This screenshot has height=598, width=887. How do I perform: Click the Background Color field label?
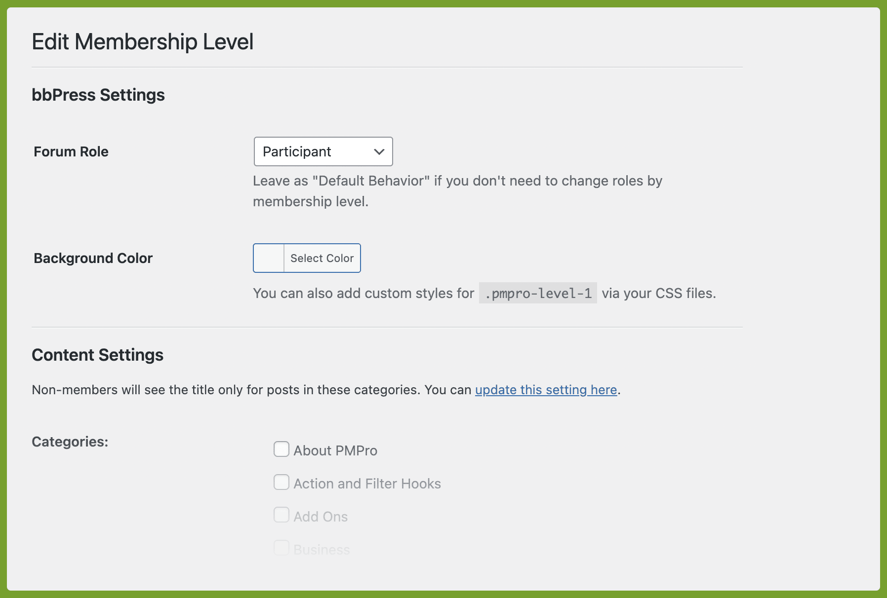[x=93, y=258]
